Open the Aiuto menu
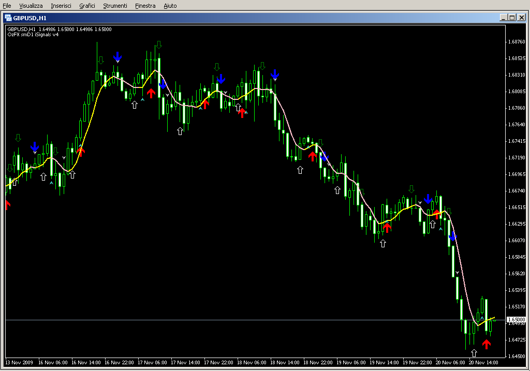Screen dimensions: 530x371 click(x=170, y=6)
